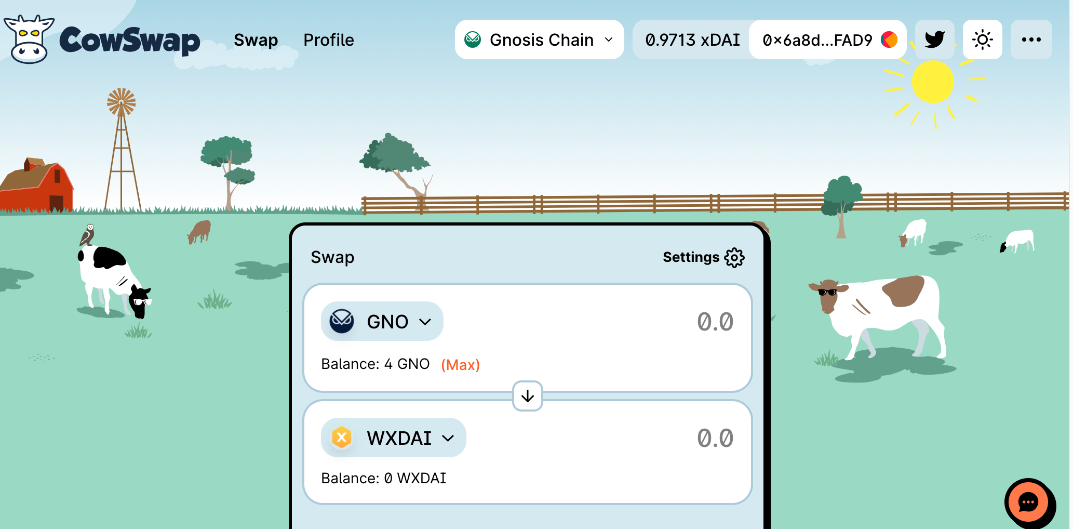Open the Swap navigation tab

[256, 40]
